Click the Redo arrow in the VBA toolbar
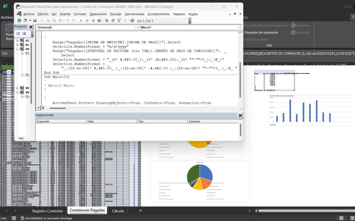The image size is (355, 221). 74,20
